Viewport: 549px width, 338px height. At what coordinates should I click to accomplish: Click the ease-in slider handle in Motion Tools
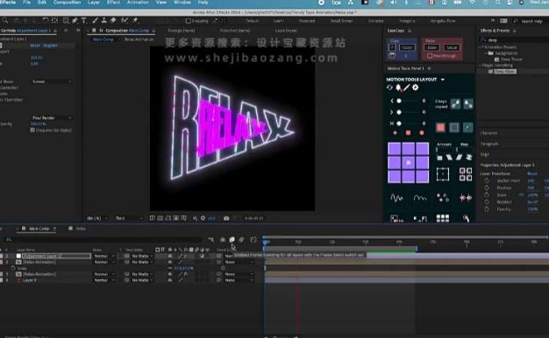pos(399,101)
